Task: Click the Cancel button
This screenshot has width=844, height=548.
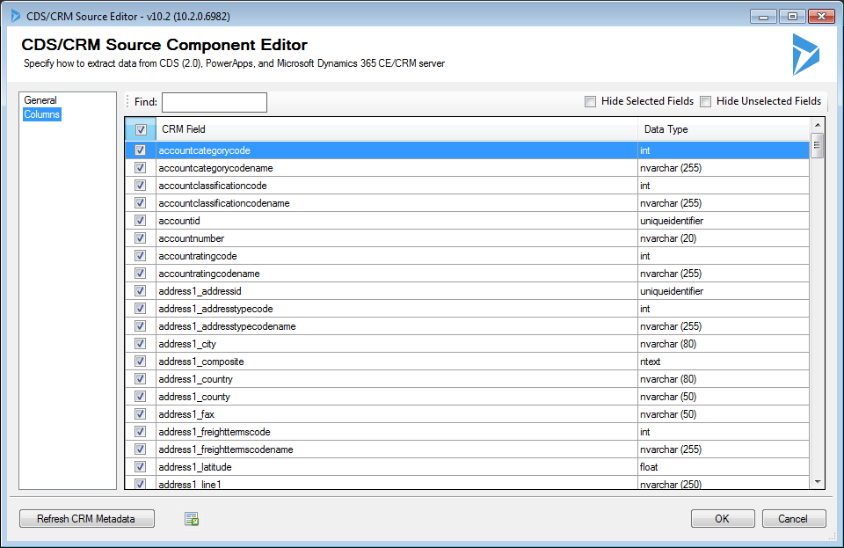Action: pos(793,519)
